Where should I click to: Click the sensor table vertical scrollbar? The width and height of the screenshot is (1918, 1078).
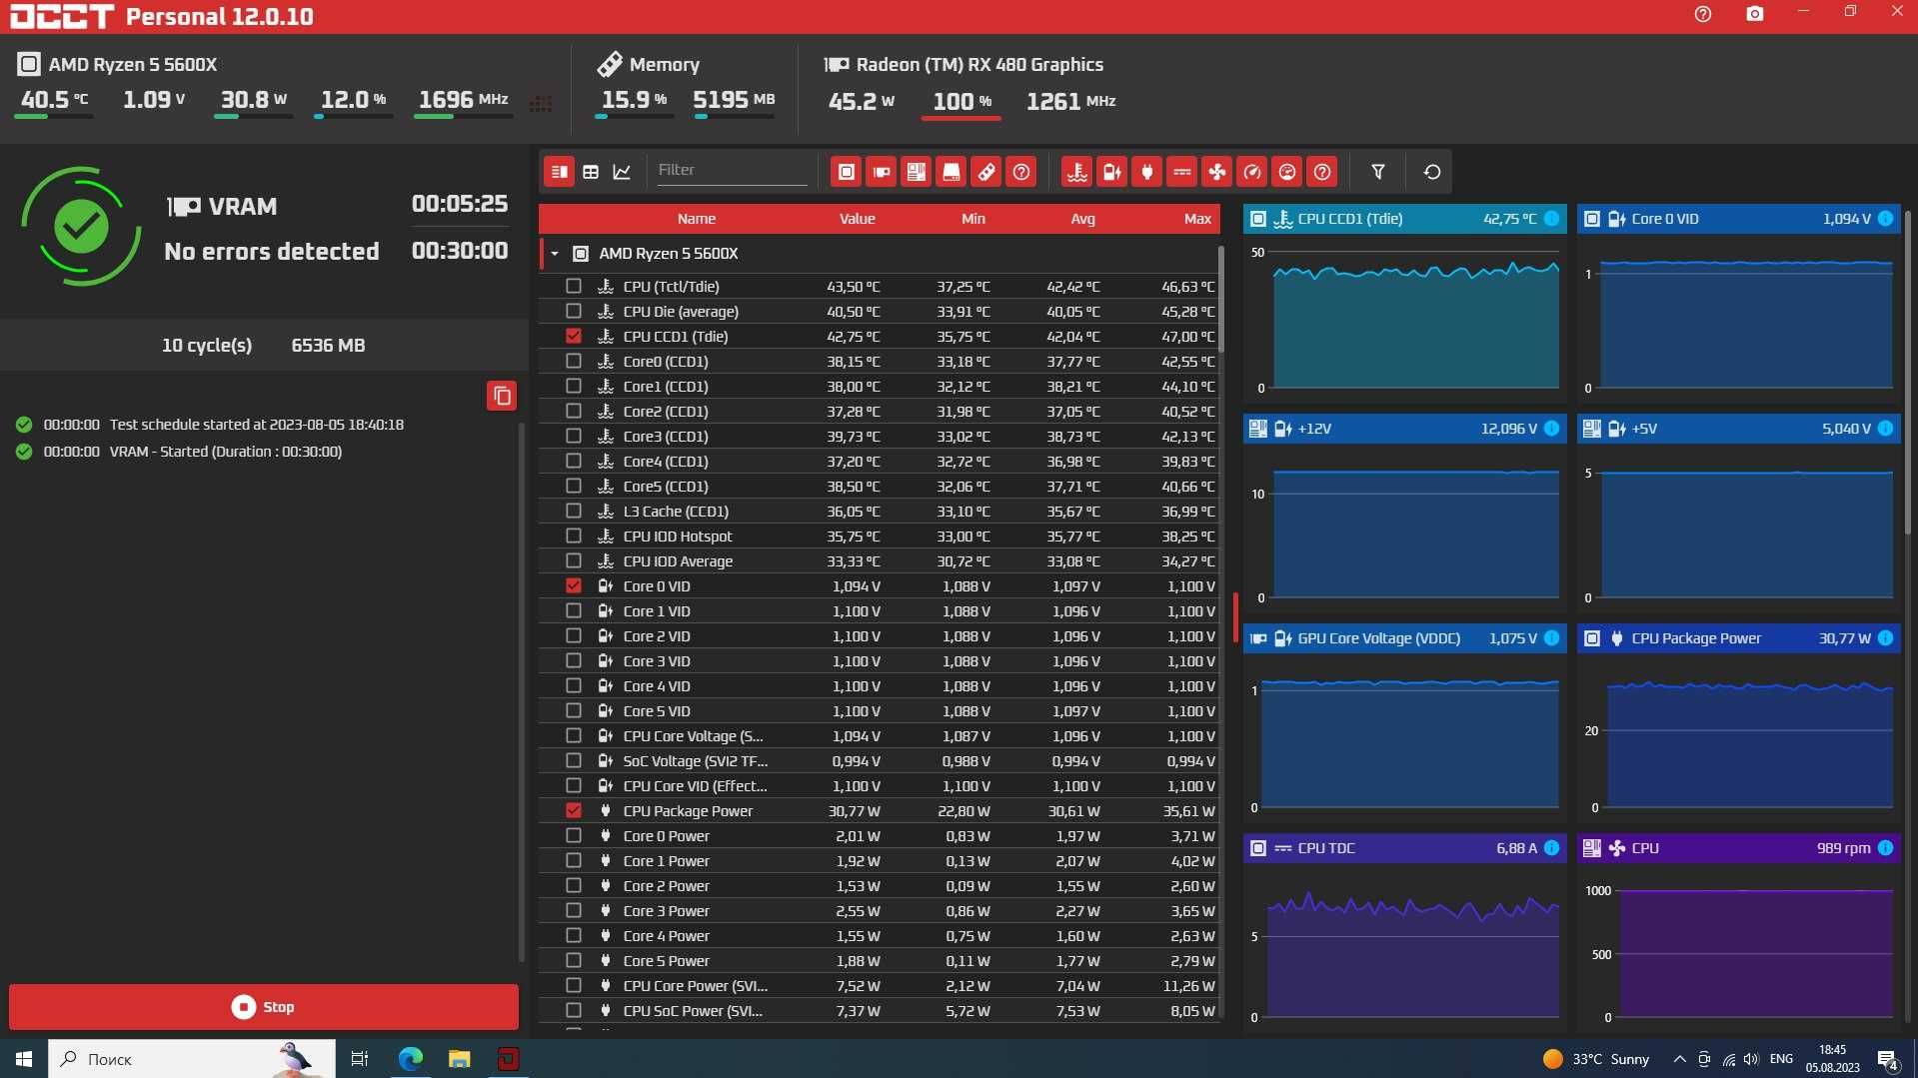click(x=1221, y=300)
